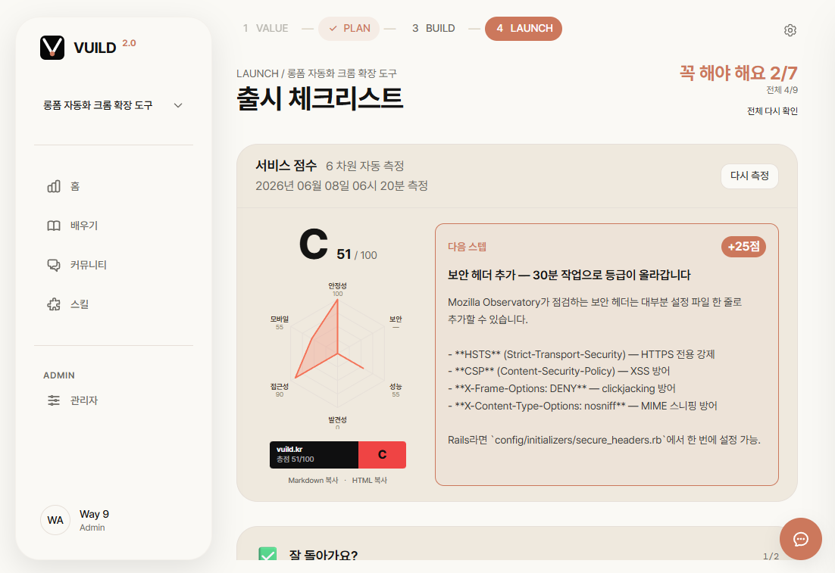Click the LAUNCH breadcrumb link
The height and width of the screenshot is (573, 835).
[x=257, y=73]
